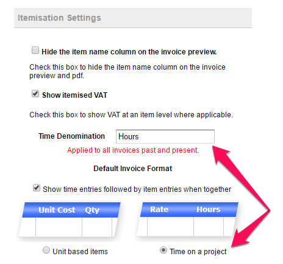The image size is (283, 264).
Task: Click the Unit Cost column header in preview
Action: (x=57, y=210)
